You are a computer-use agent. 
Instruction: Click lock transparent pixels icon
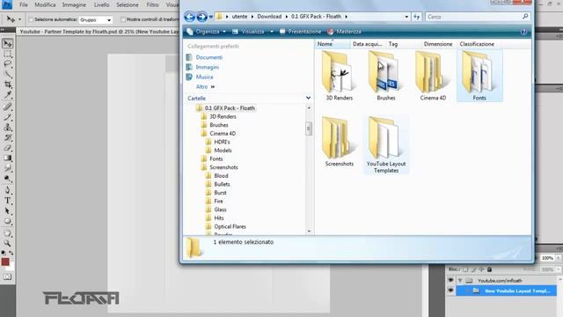click(465, 269)
